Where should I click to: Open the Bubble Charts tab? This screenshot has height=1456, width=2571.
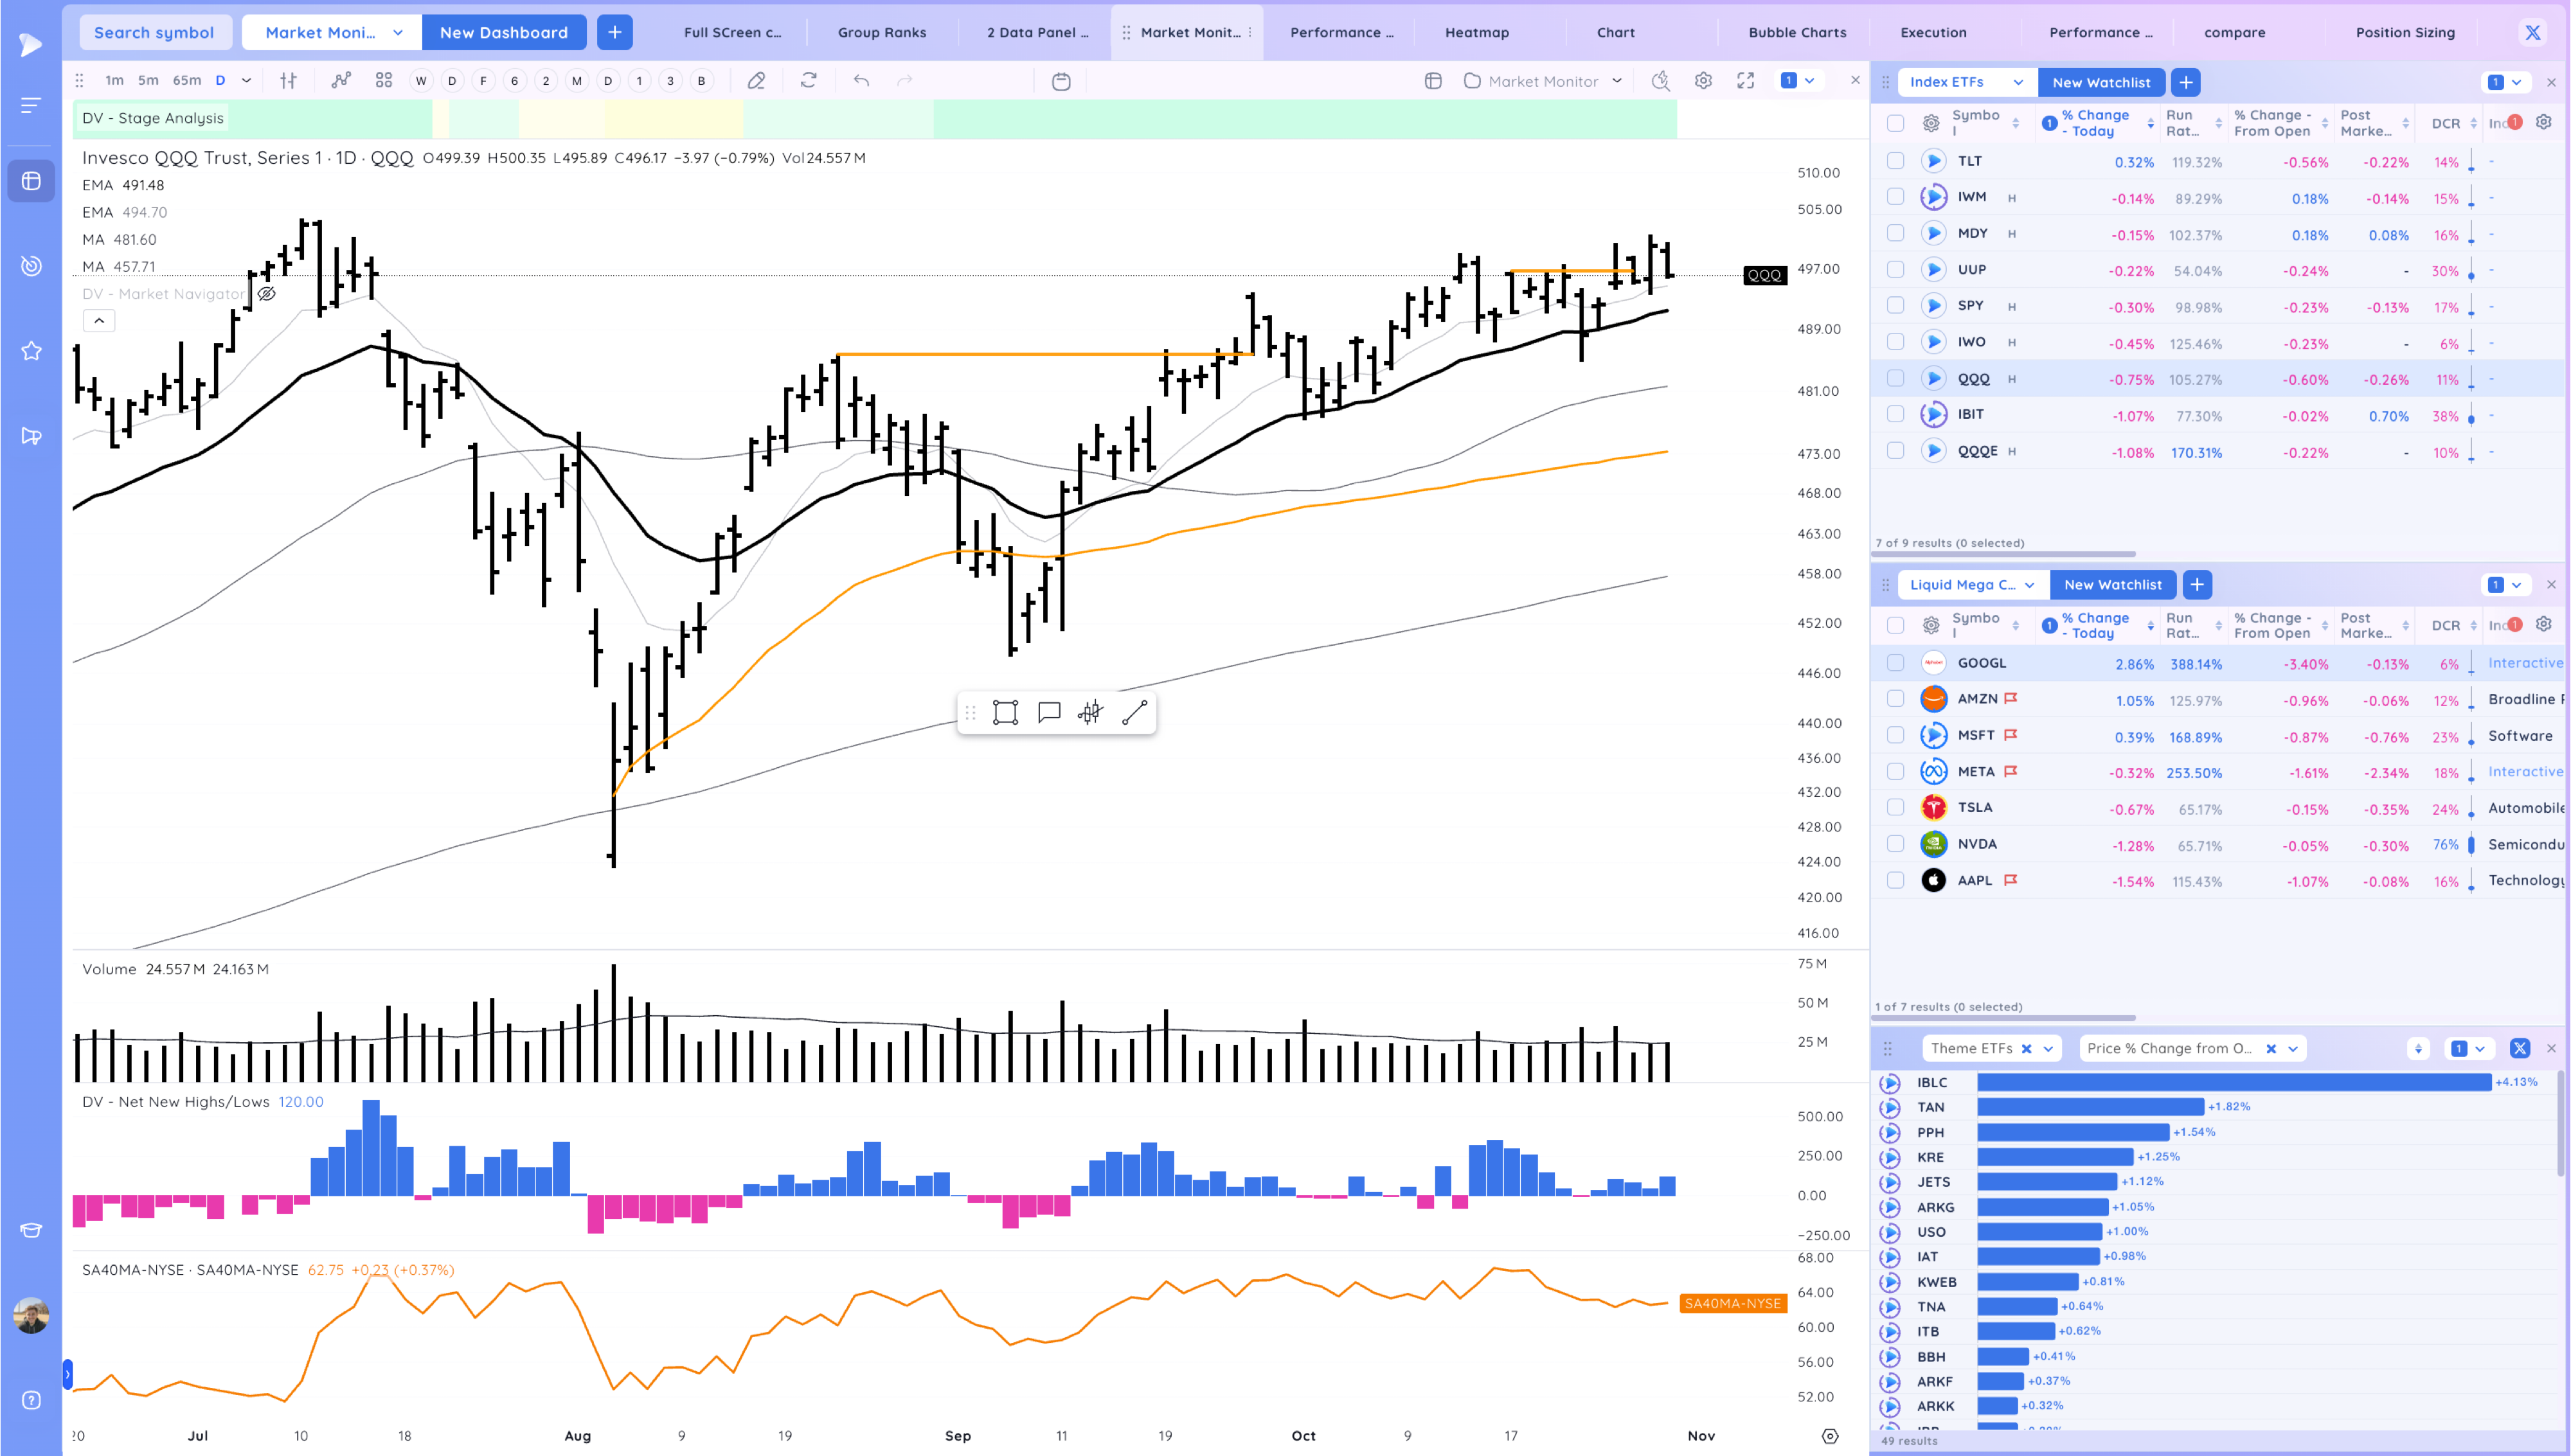coord(1797,33)
